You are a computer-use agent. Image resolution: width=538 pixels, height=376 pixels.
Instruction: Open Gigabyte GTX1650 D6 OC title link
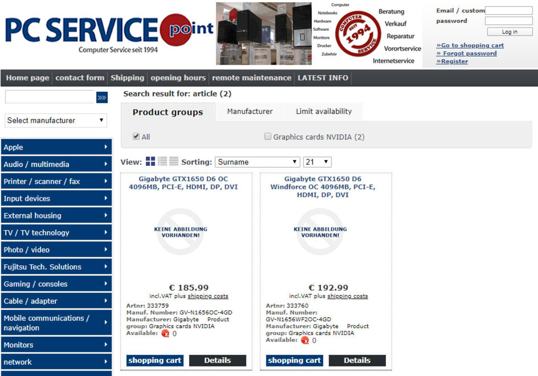pyautogui.click(x=183, y=183)
